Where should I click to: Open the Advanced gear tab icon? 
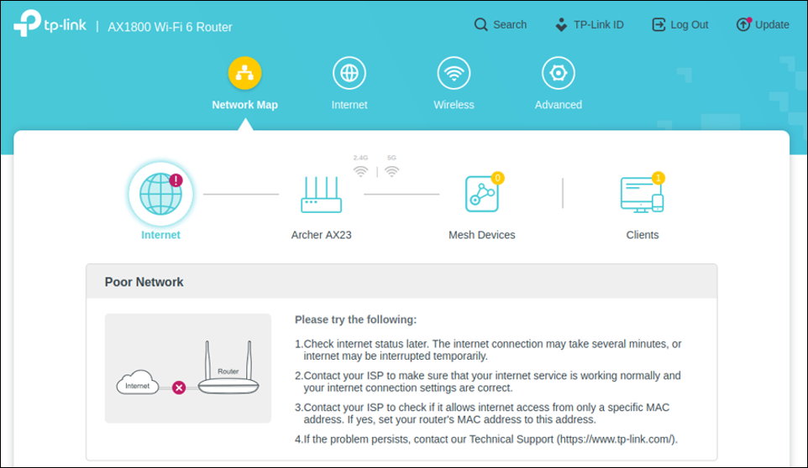(559, 73)
